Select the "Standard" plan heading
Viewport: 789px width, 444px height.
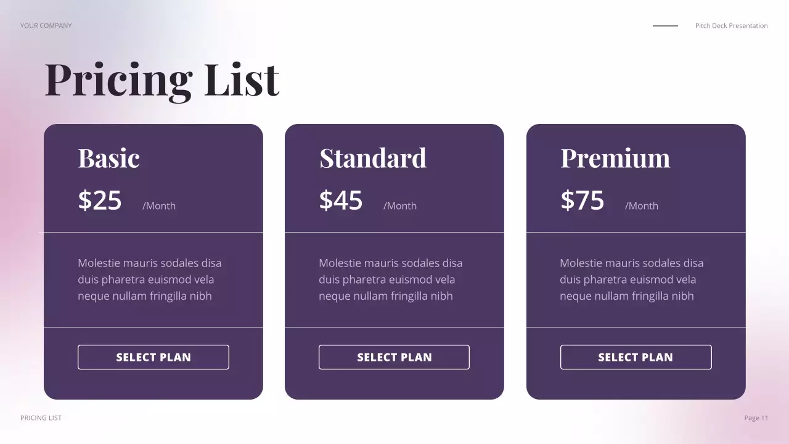click(373, 158)
